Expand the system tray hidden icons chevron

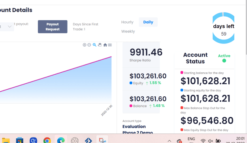[x=169, y=141]
